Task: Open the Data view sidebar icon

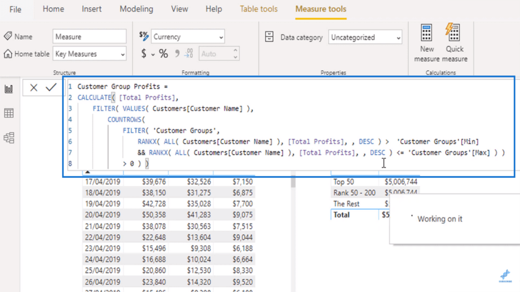Action: [x=9, y=113]
